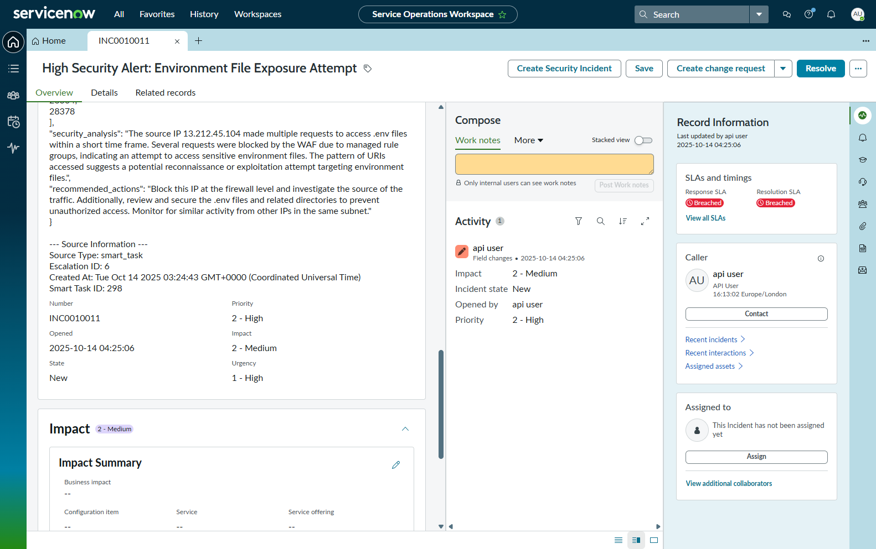Viewport: 876px width, 549px height.
Task: Expand the Activity panel to full view
Action: click(645, 221)
